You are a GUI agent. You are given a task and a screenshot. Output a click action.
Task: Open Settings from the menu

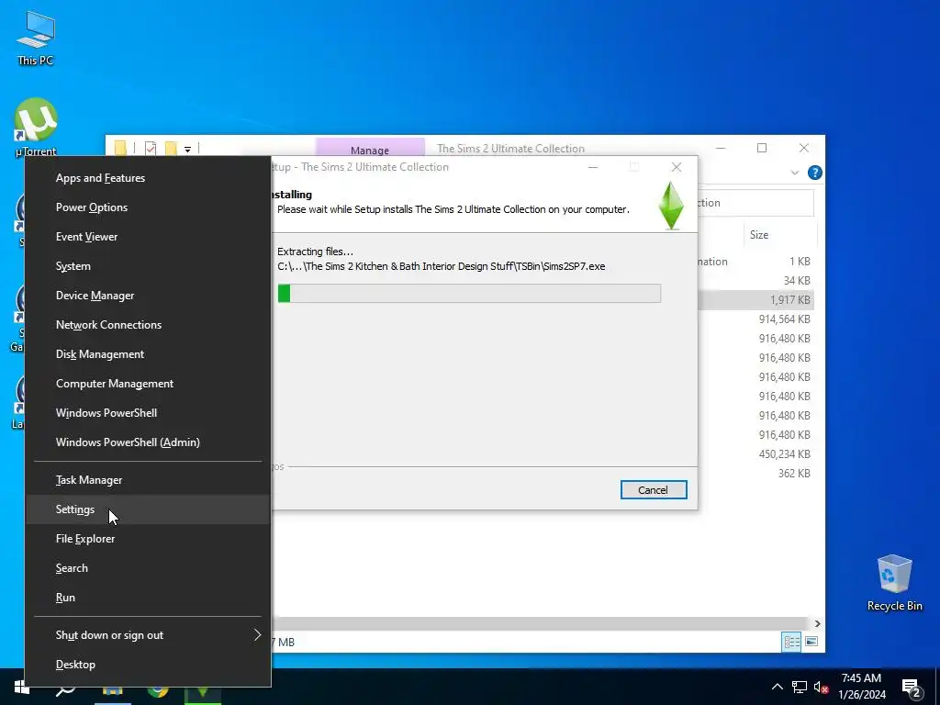(148, 509)
